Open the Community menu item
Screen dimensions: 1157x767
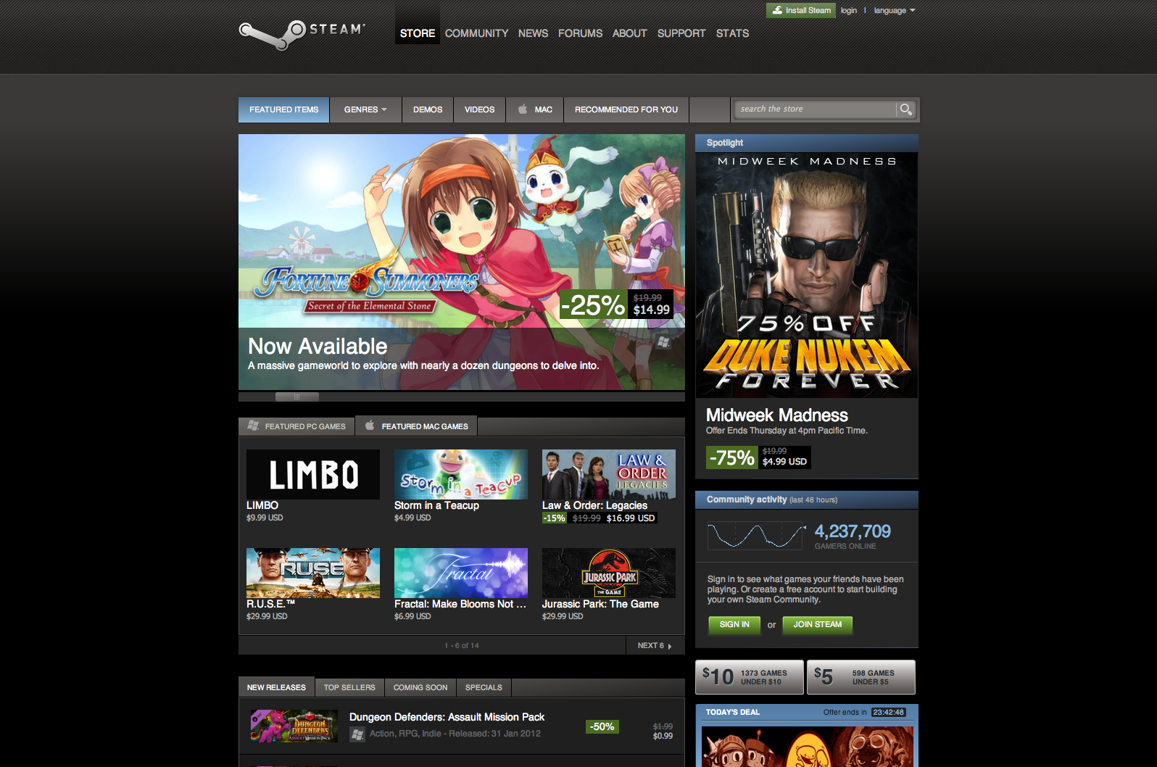(476, 33)
